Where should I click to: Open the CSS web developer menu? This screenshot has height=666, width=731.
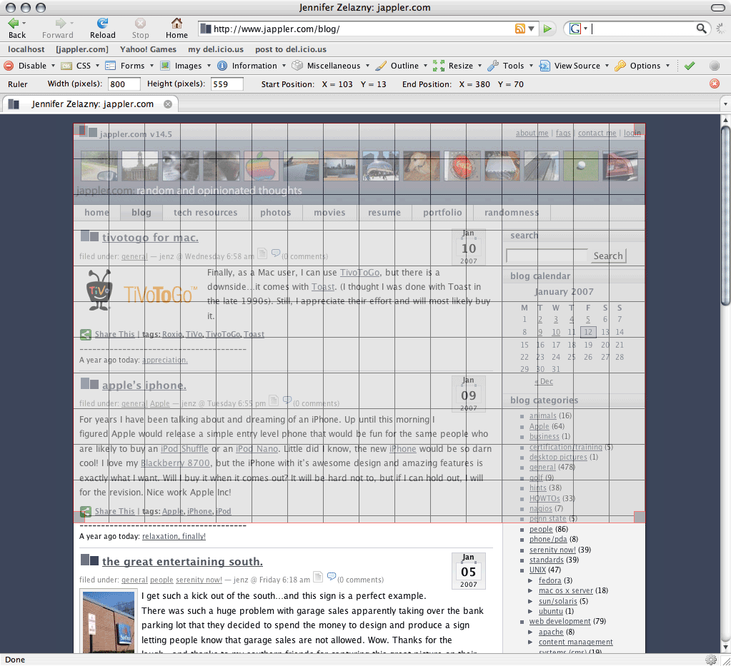tap(80, 66)
